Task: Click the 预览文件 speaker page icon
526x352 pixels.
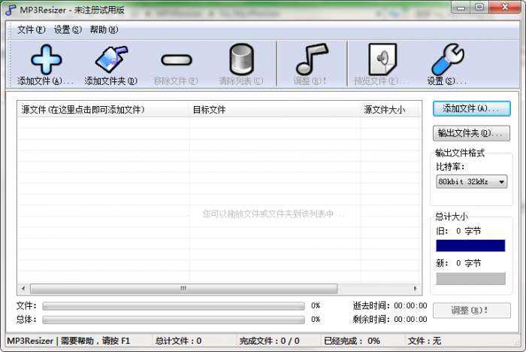Action: pyautogui.click(x=381, y=59)
